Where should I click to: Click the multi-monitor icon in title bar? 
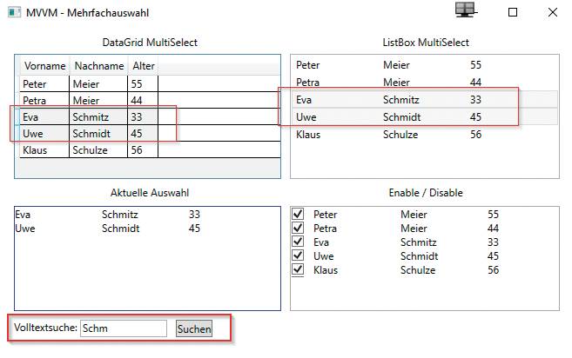[x=466, y=10]
